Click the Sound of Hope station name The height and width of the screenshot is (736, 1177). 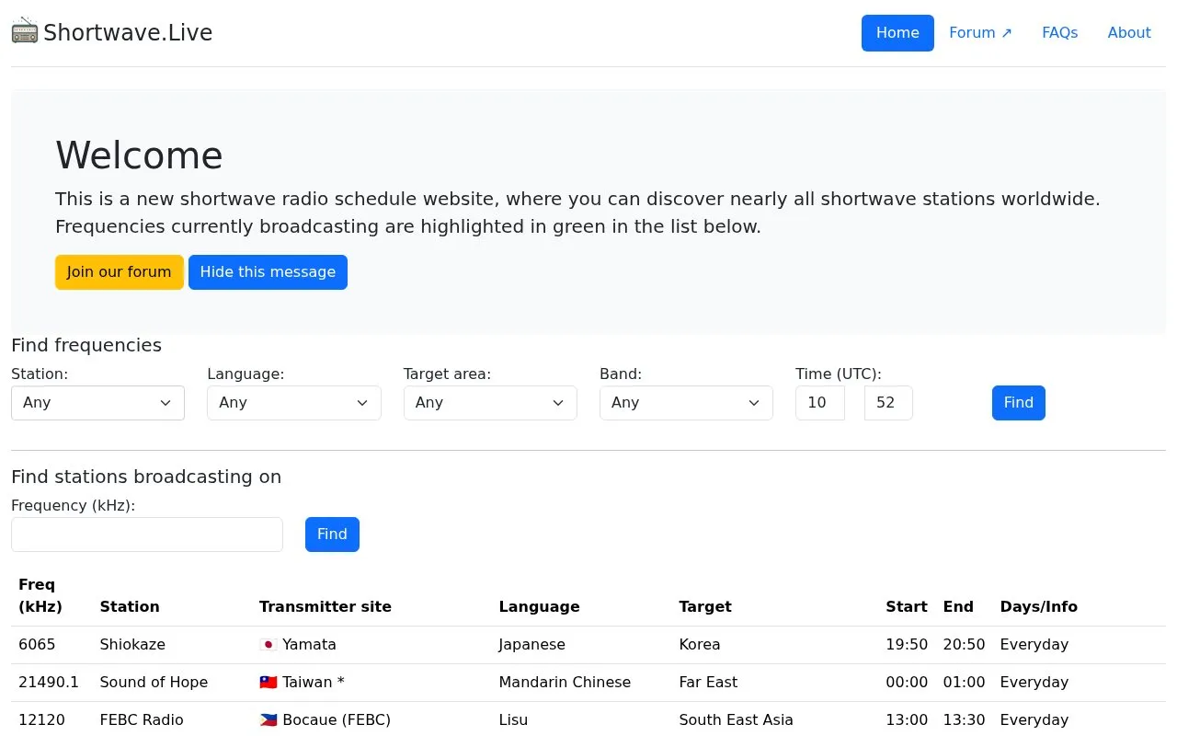(x=154, y=683)
